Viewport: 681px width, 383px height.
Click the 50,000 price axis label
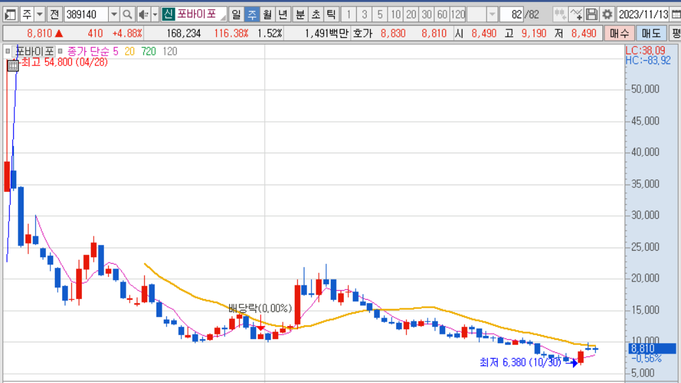click(645, 89)
